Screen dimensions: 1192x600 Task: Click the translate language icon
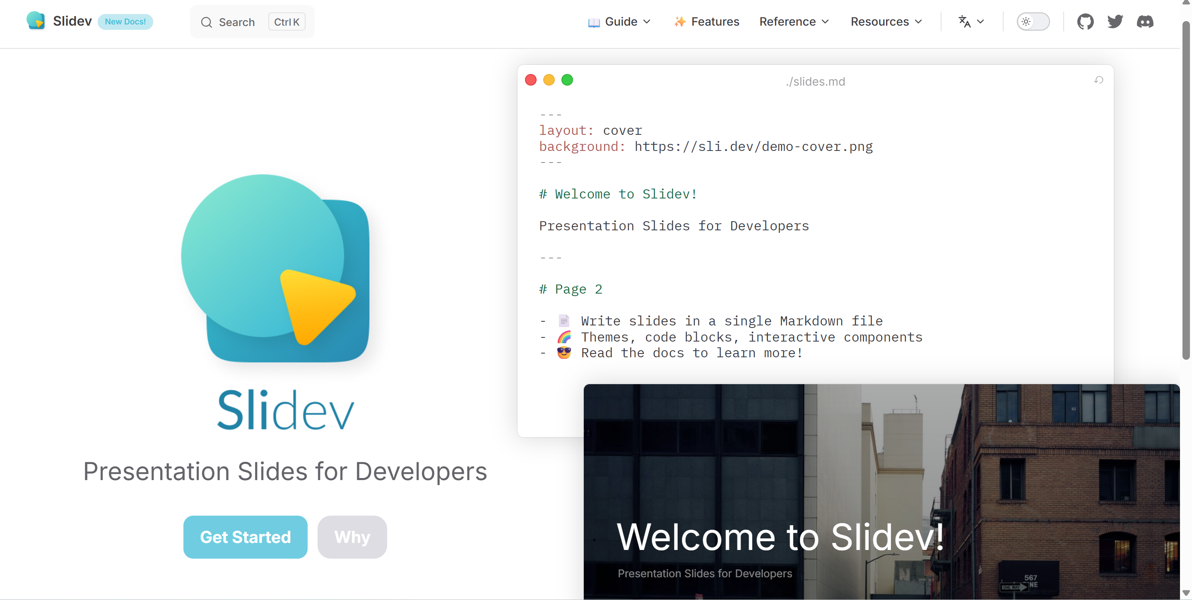pos(964,21)
